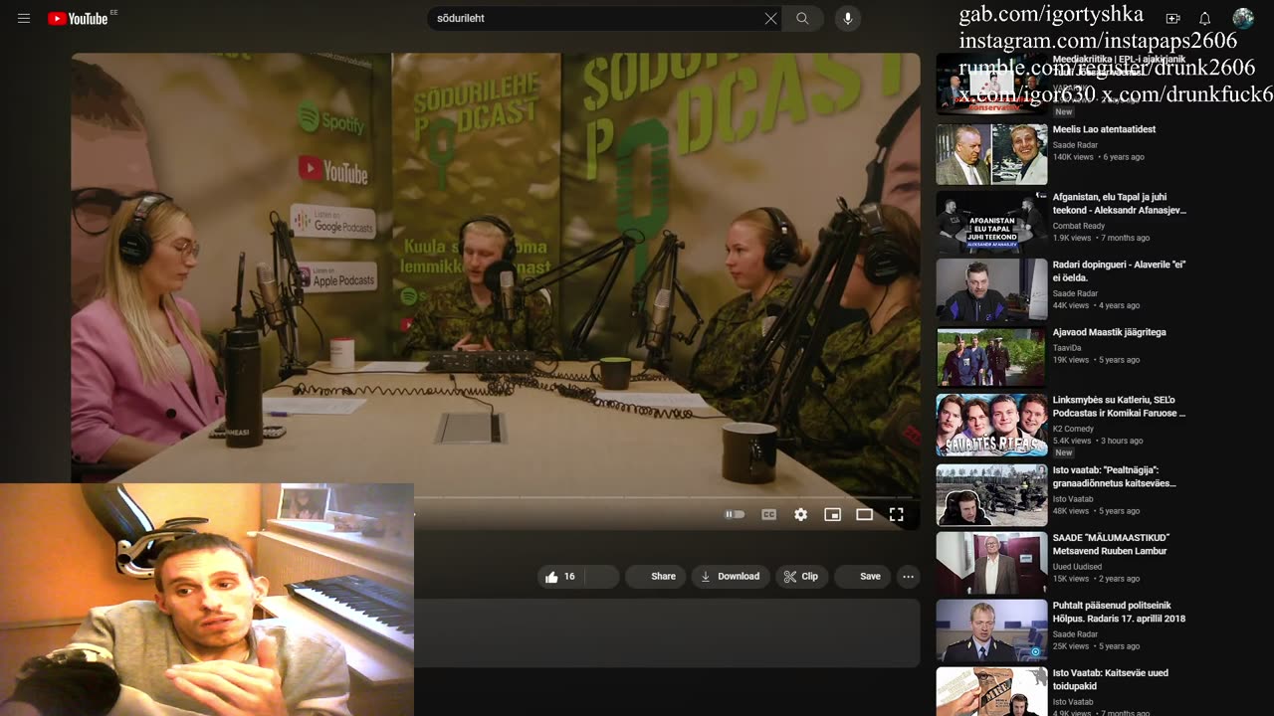Open notifications bell

coord(1204,18)
